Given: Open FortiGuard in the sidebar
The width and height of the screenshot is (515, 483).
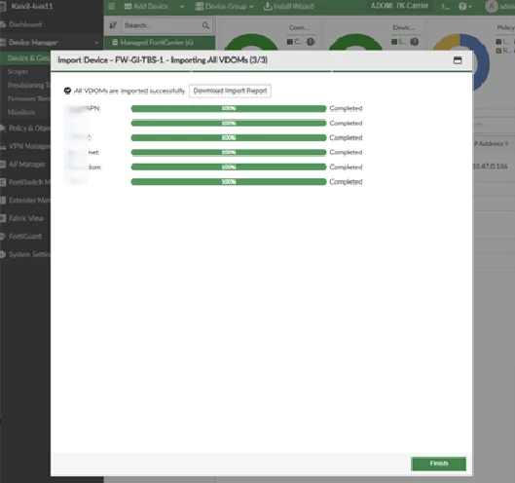Looking at the screenshot, I should click(25, 237).
